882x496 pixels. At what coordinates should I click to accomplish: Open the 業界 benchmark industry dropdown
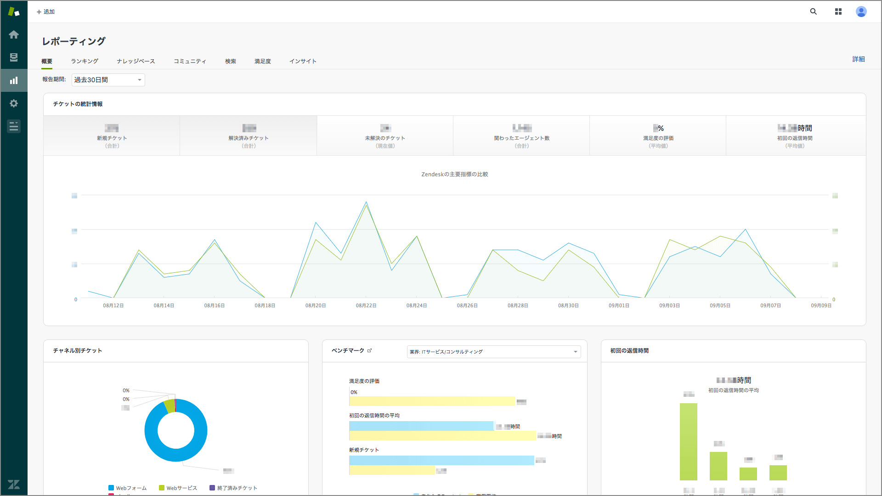click(x=494, y=351)
